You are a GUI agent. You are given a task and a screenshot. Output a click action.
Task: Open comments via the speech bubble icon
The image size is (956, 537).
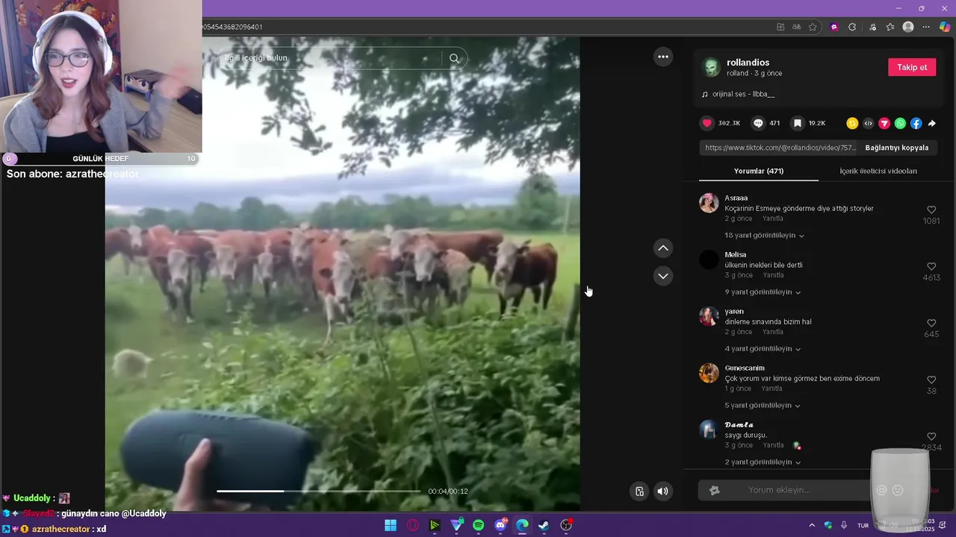click(x=758, y=123)
